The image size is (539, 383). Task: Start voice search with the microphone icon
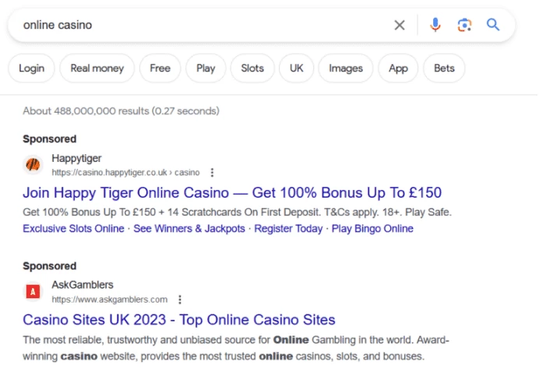[x=435, y=25]
